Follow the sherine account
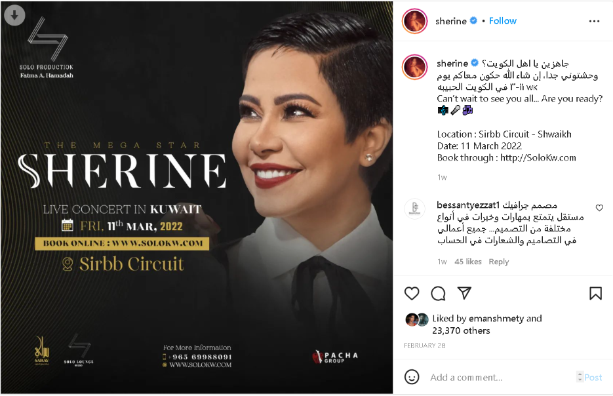The image size is (613, 396). point(503,21)
